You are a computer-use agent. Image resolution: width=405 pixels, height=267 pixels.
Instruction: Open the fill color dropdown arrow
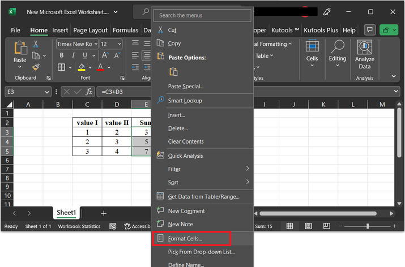pyautogui.click(x=90, y=67)
